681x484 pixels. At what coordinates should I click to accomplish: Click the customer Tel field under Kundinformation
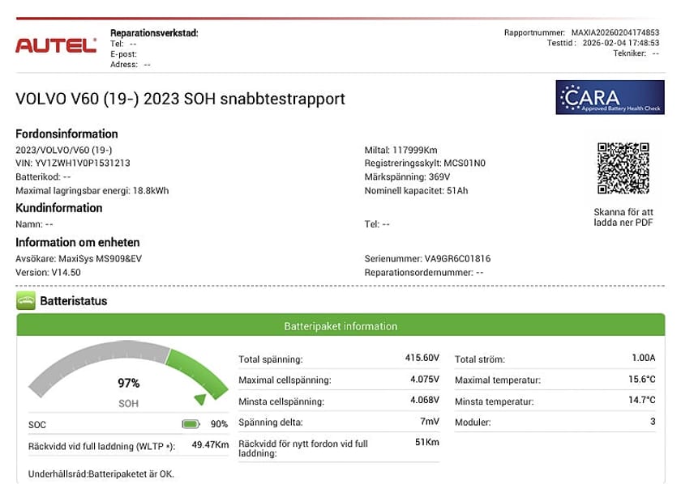377,224
